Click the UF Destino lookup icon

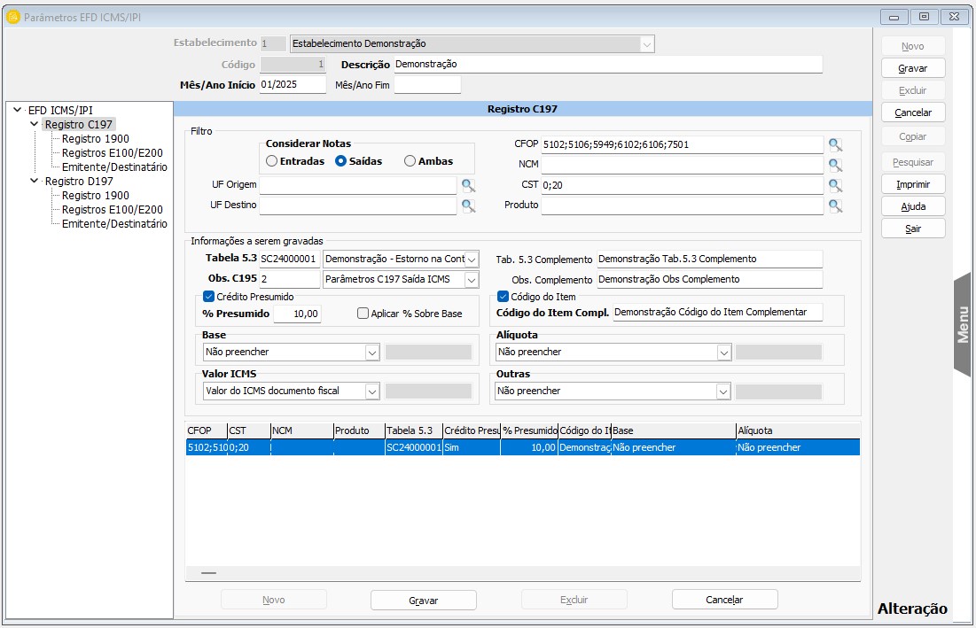(x=468, y=205)
